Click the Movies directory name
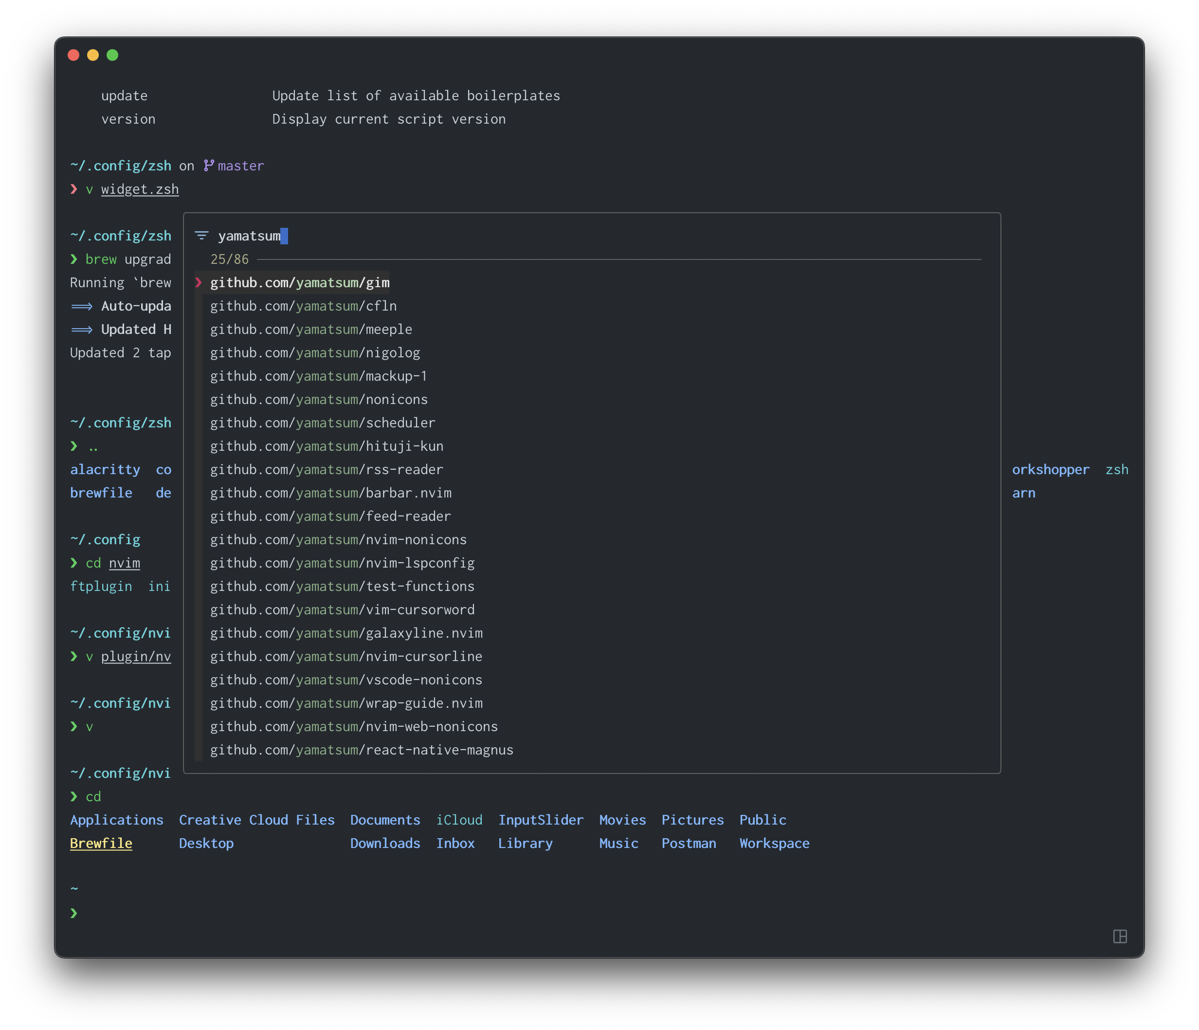This screenshot has height=1030, width=1199. click(623, 820)
